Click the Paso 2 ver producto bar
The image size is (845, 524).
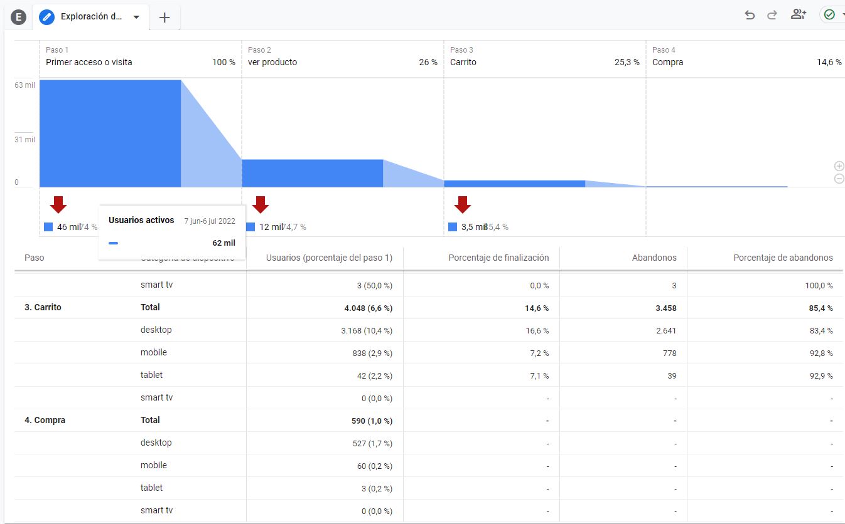313,173
